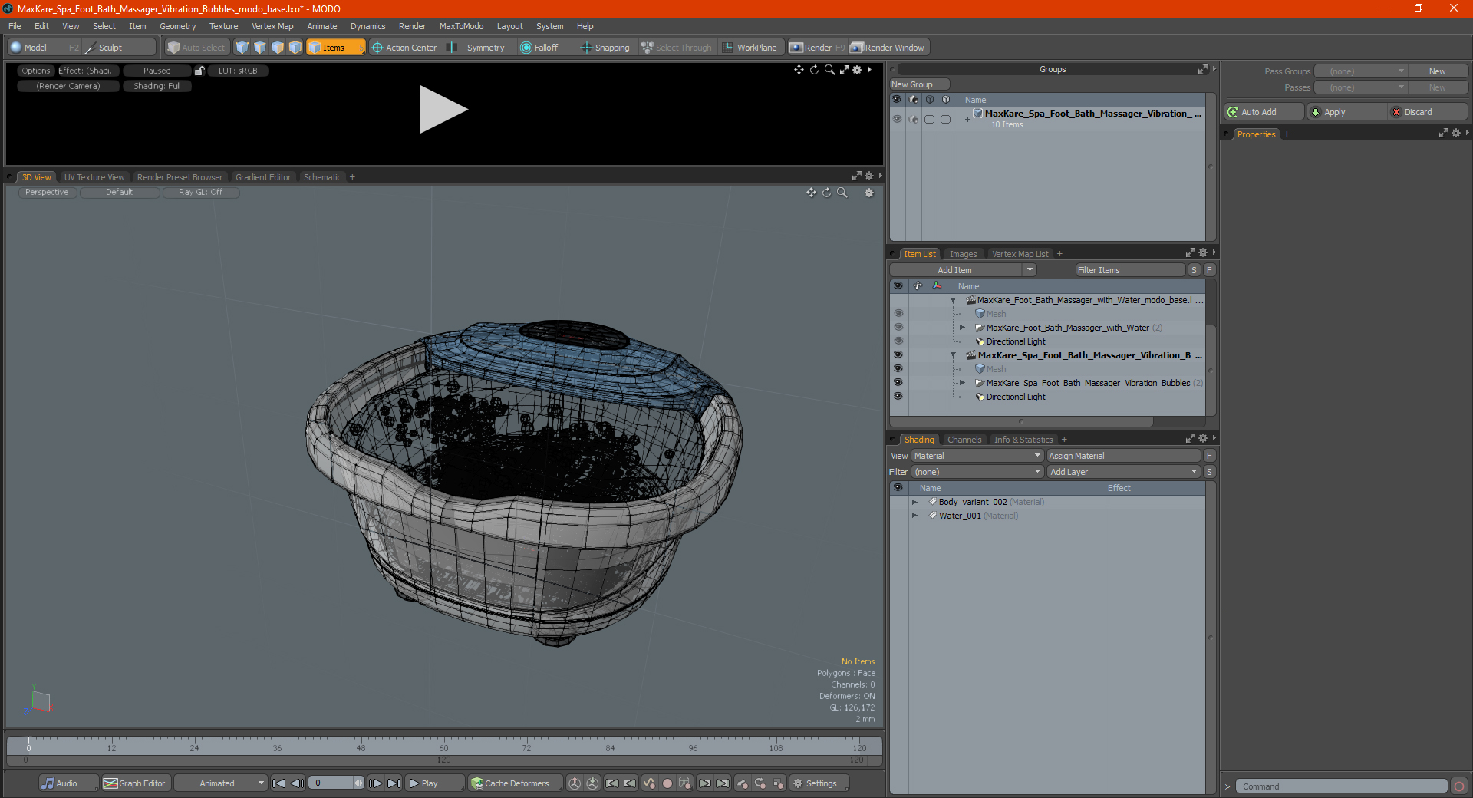Image resolution: width=1473 pixels, height=798 pixels.
Task: Open the Channels tab
Action: click(964, 440)
